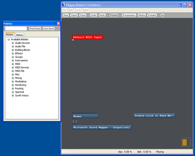This screenshot has height=156, width=195.
Task: Toggle the Palette toolbar button
Action: click(x=152, y=15)
